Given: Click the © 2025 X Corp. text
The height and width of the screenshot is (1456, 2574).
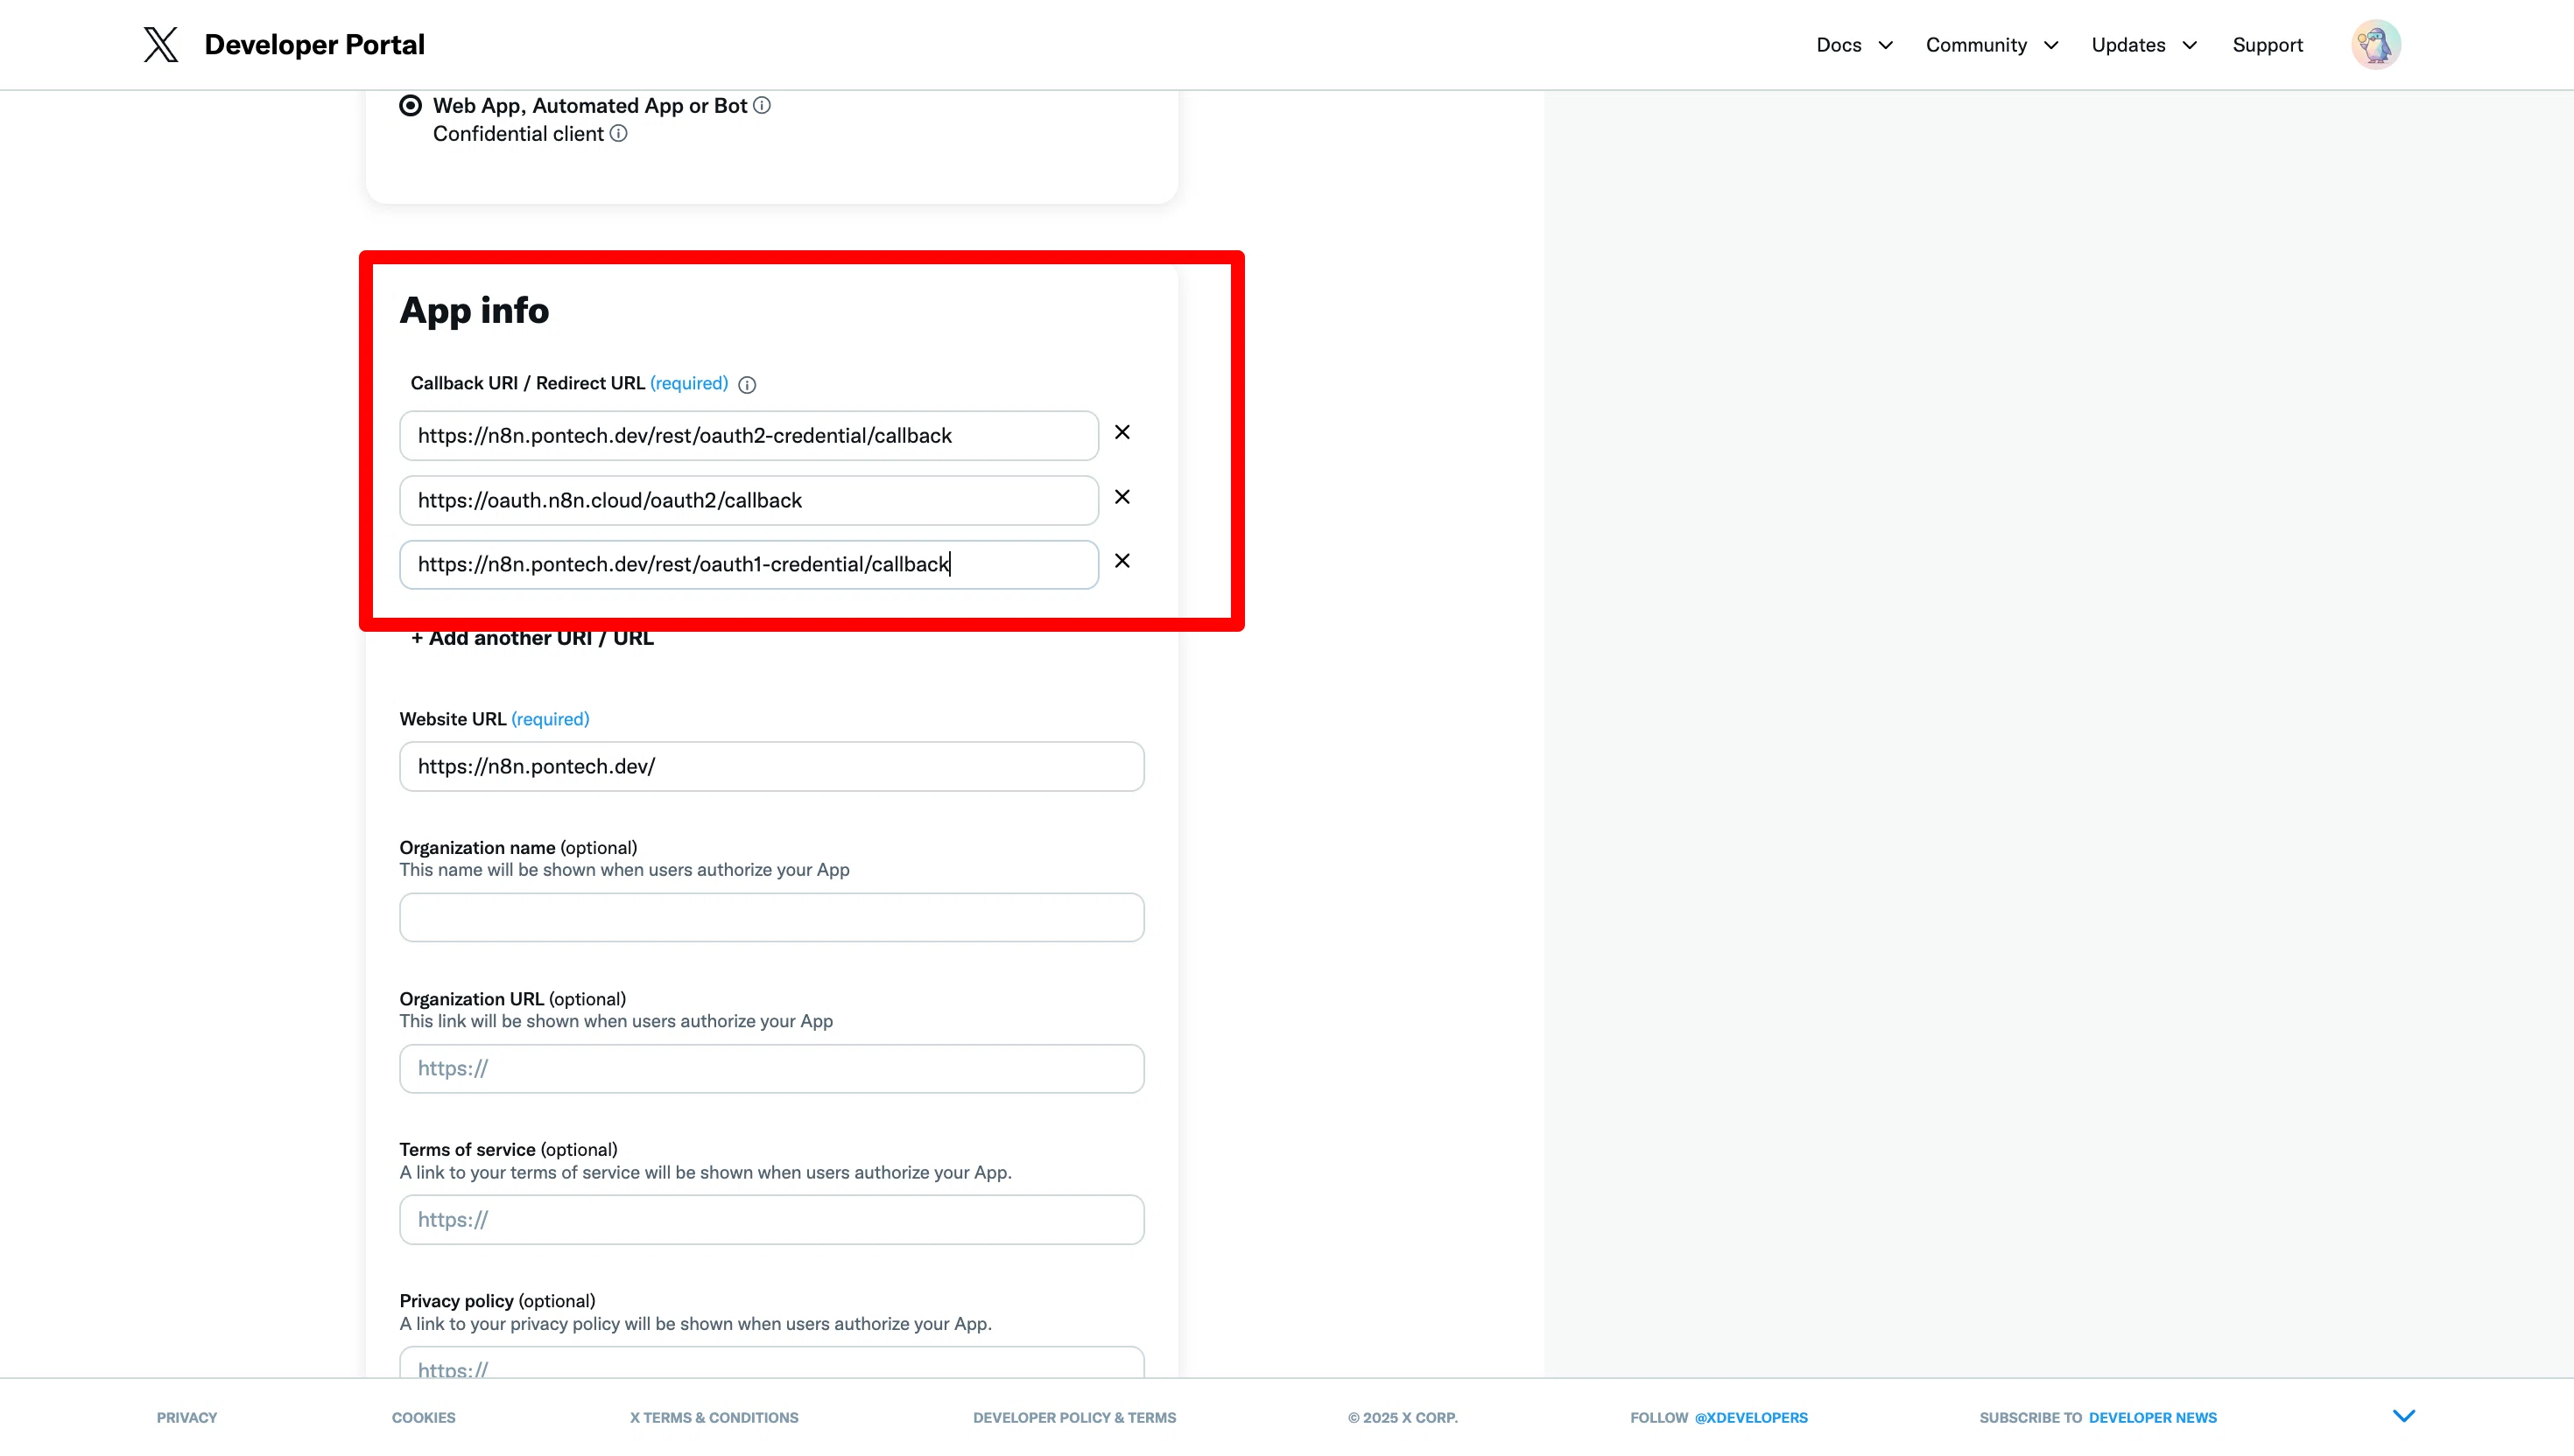Looking at the screenshot, I should (x=1403, y=1418).
